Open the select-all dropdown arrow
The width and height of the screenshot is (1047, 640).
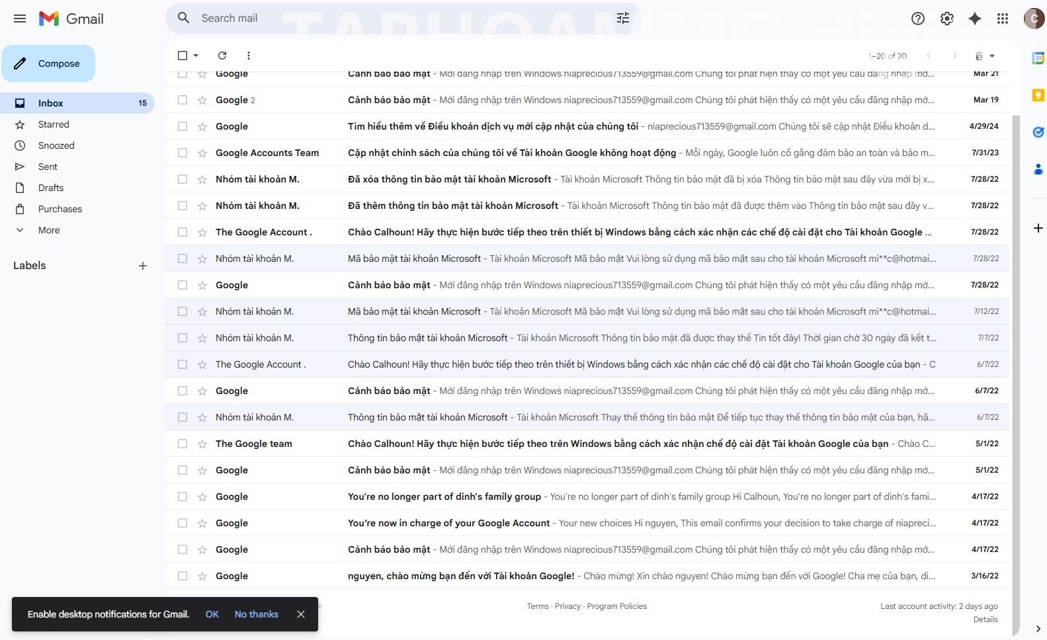[196, 56]
